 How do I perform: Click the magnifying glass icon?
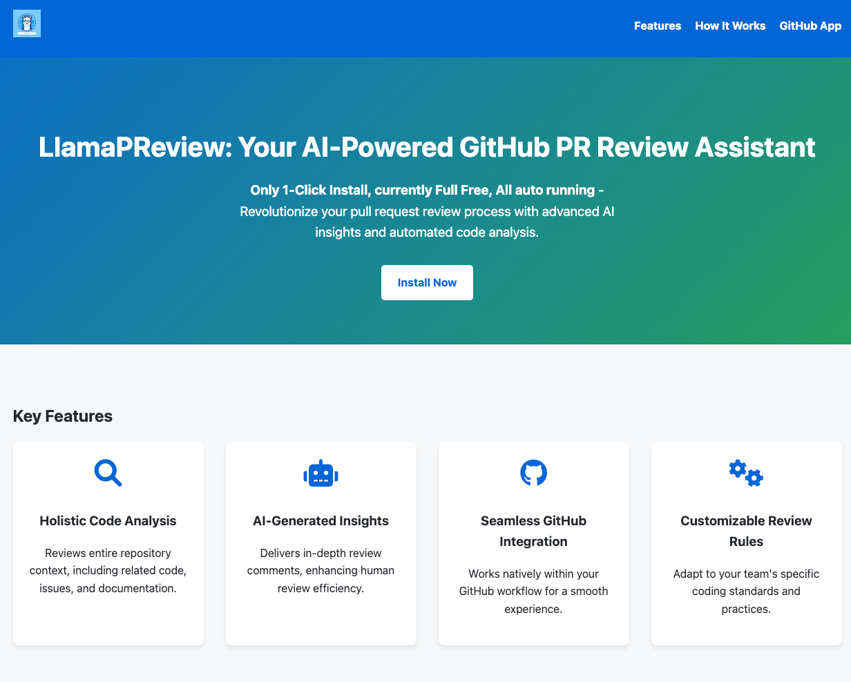coord(108,473)
